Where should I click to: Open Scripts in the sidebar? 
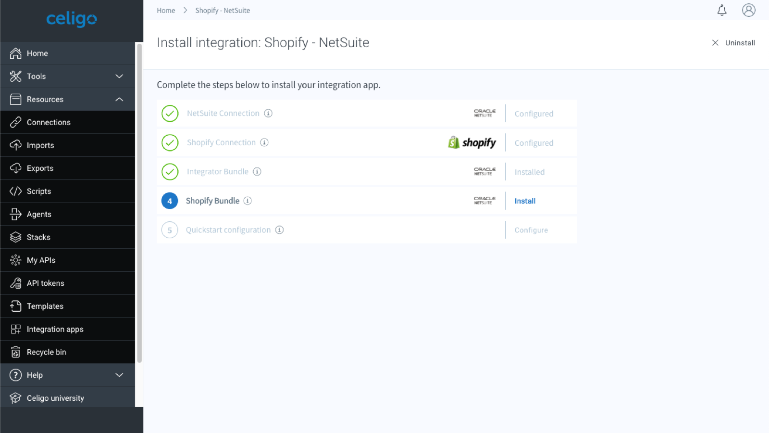pos(68,191)
